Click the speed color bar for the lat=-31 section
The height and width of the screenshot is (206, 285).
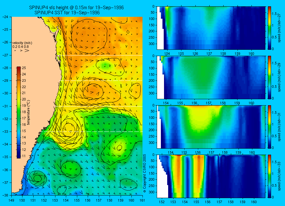pos(269,127)
